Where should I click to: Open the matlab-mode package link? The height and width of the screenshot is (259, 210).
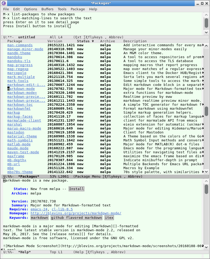coord(19,144)
